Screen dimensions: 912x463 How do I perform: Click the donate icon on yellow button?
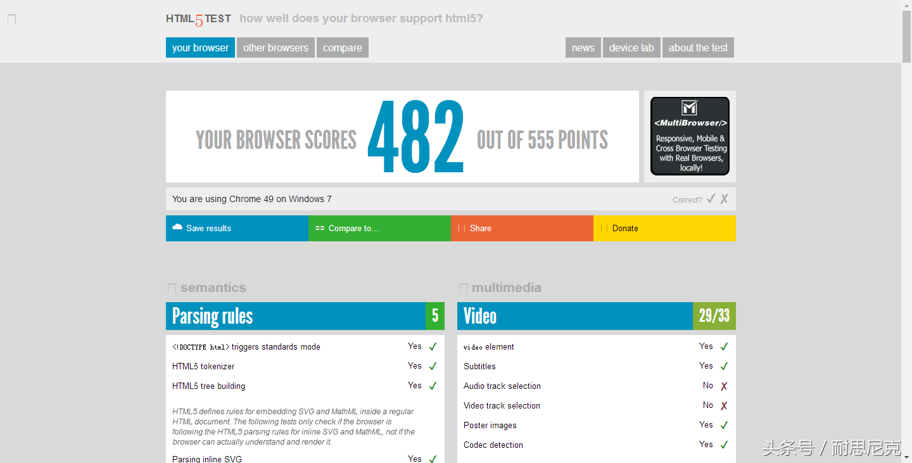tap(604, 228)
